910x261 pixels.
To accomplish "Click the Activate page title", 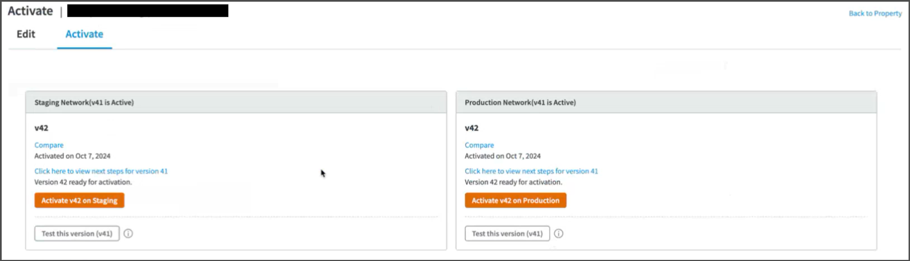I will pyautogui.click(x=30, y=11).
